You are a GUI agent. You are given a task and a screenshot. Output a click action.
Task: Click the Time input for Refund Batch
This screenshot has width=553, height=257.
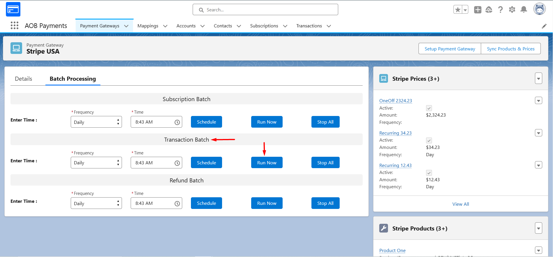pyautogui.click(x=156, y=203)
